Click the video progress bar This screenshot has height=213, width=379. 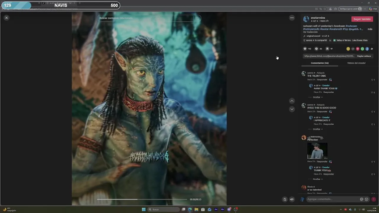(142, 199)
